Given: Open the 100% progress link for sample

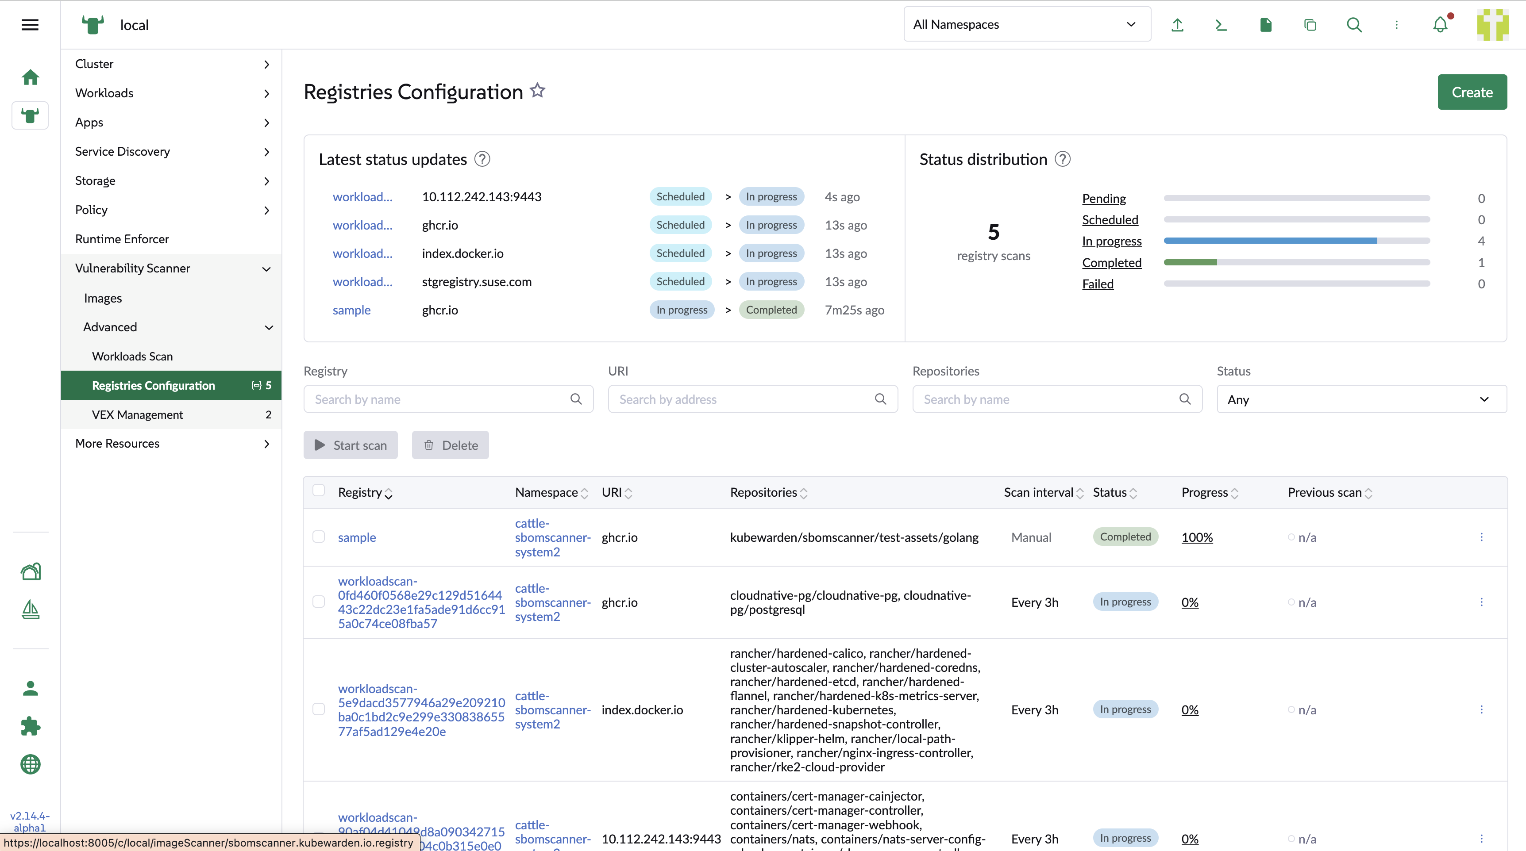Looking at the screenshot, I should point(1197,537).
